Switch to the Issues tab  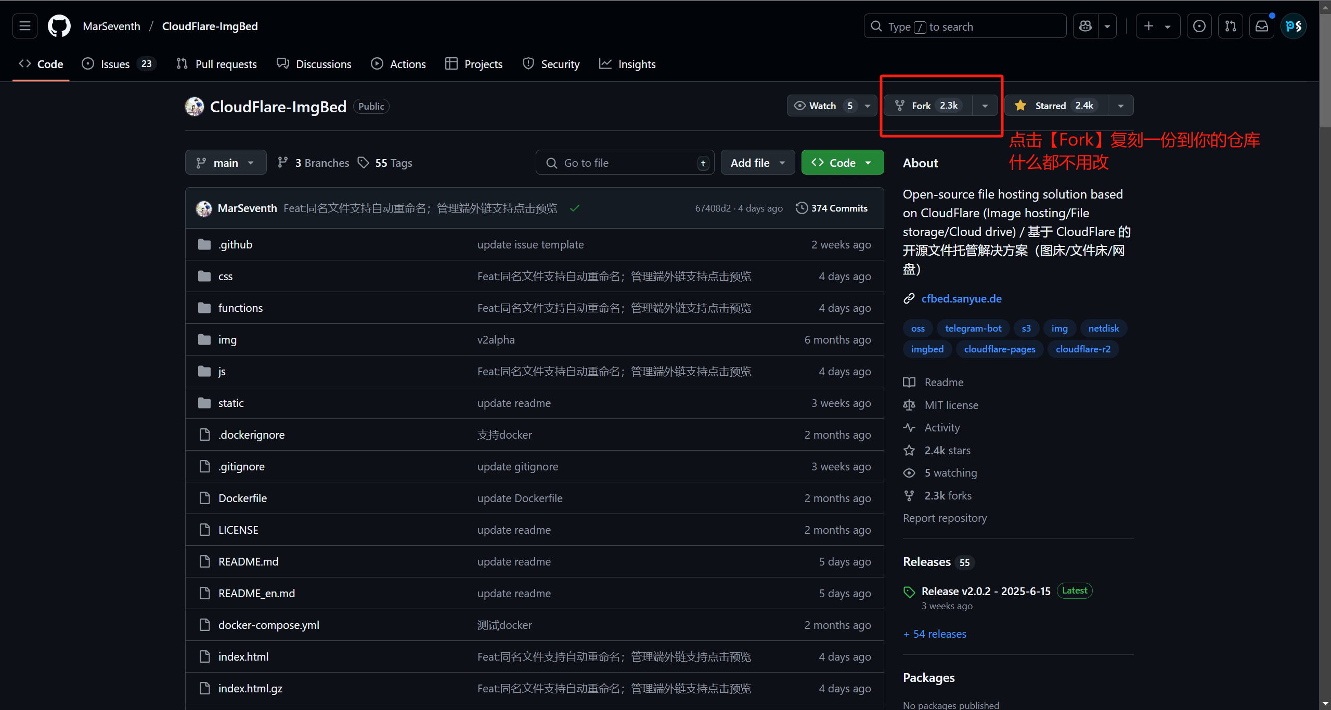point(115,64)
